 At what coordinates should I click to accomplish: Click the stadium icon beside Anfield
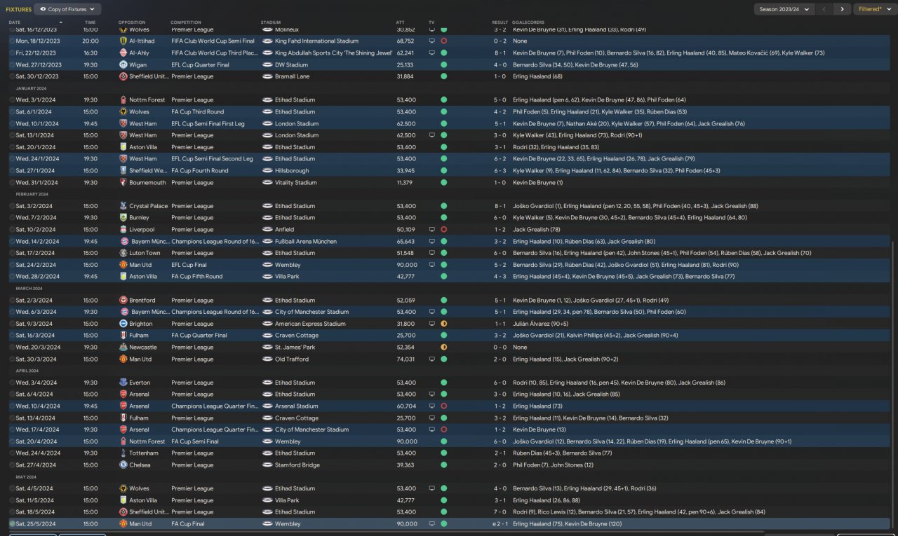pos(267,230)
